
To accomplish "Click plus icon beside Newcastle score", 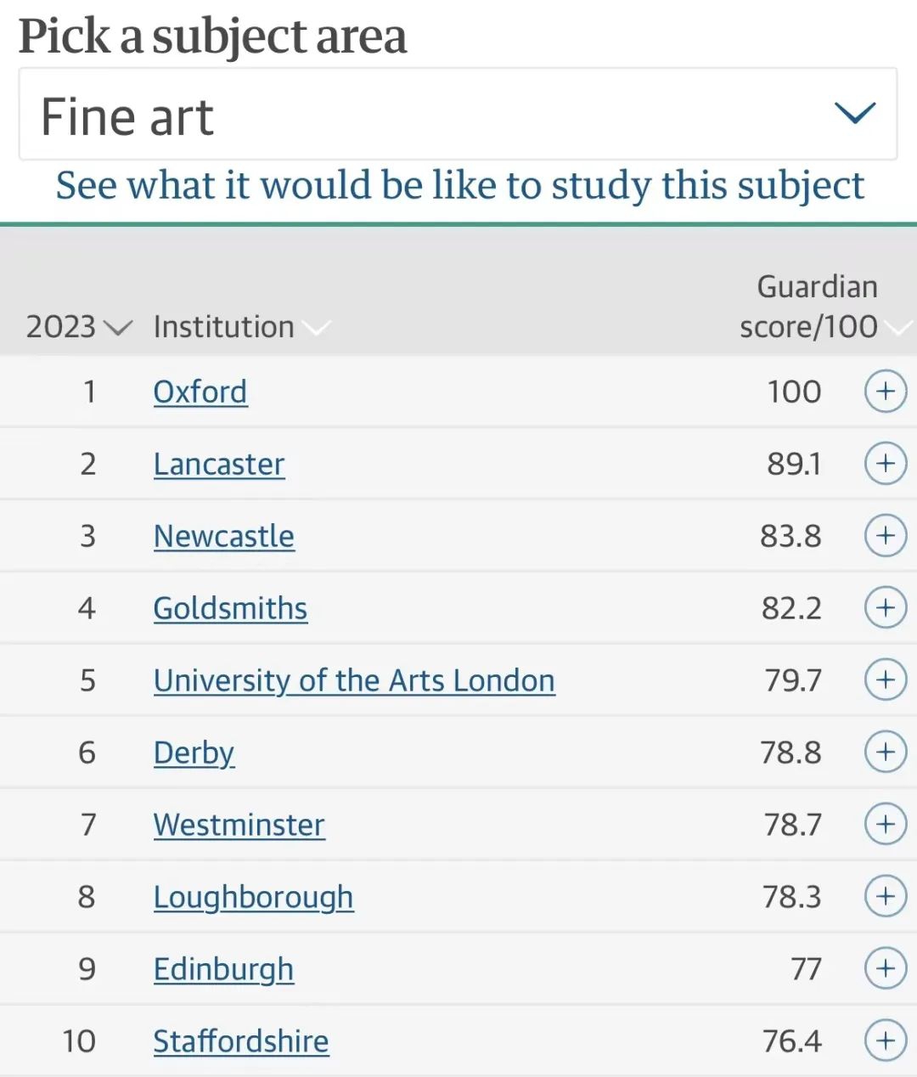I will 886,536.
